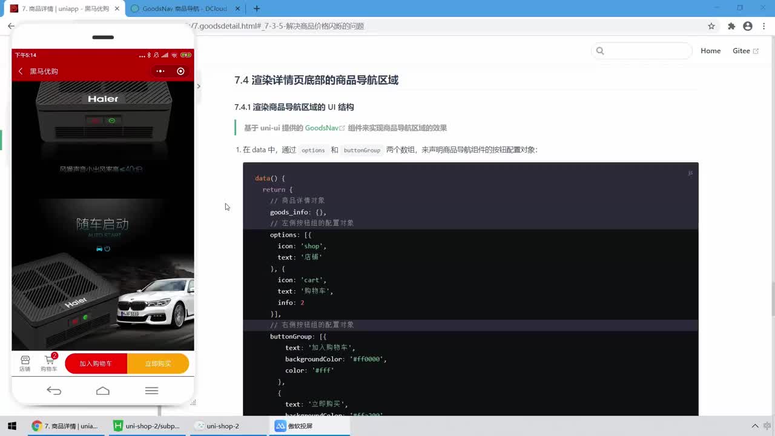Click heading 7.4 渲染详情页底部的商品导航区域
This screenshot has height=436, width=775.
pos(316,80)
